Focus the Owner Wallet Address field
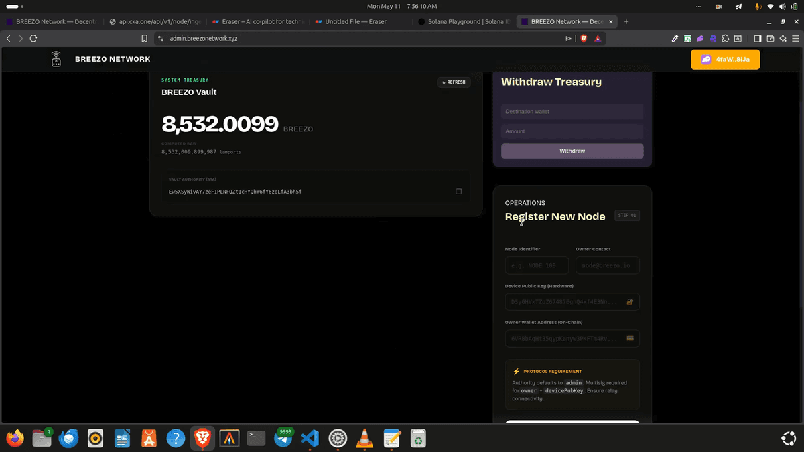This screenshot has width=804, height=452. pos(572,338)
